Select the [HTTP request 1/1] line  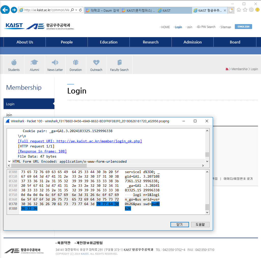coord(36,146)
